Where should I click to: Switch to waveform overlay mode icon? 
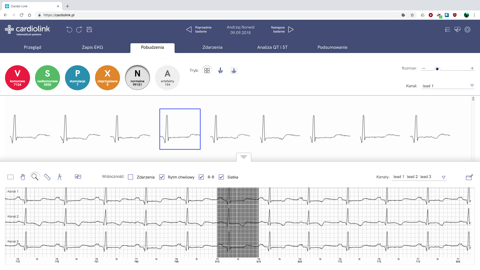[220, 70]
